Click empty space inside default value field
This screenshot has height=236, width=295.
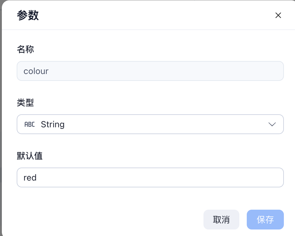click(x=160, y=177)
